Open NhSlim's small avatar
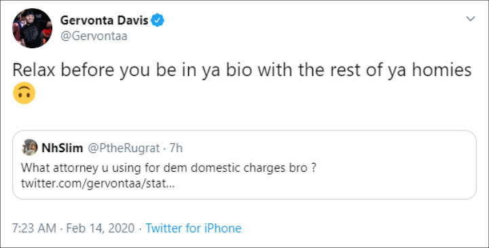Viewport: 489px width, 248px height. (30, 147)
